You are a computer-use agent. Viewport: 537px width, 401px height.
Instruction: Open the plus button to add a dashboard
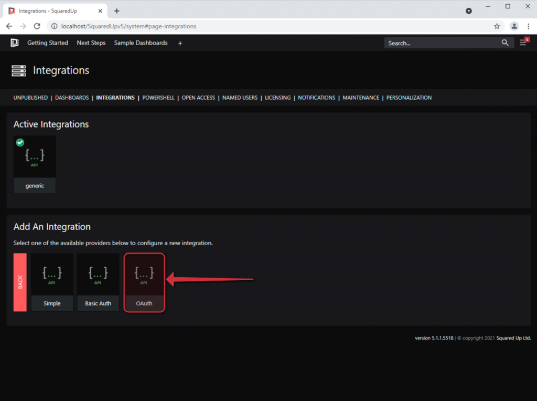(180, 43)
